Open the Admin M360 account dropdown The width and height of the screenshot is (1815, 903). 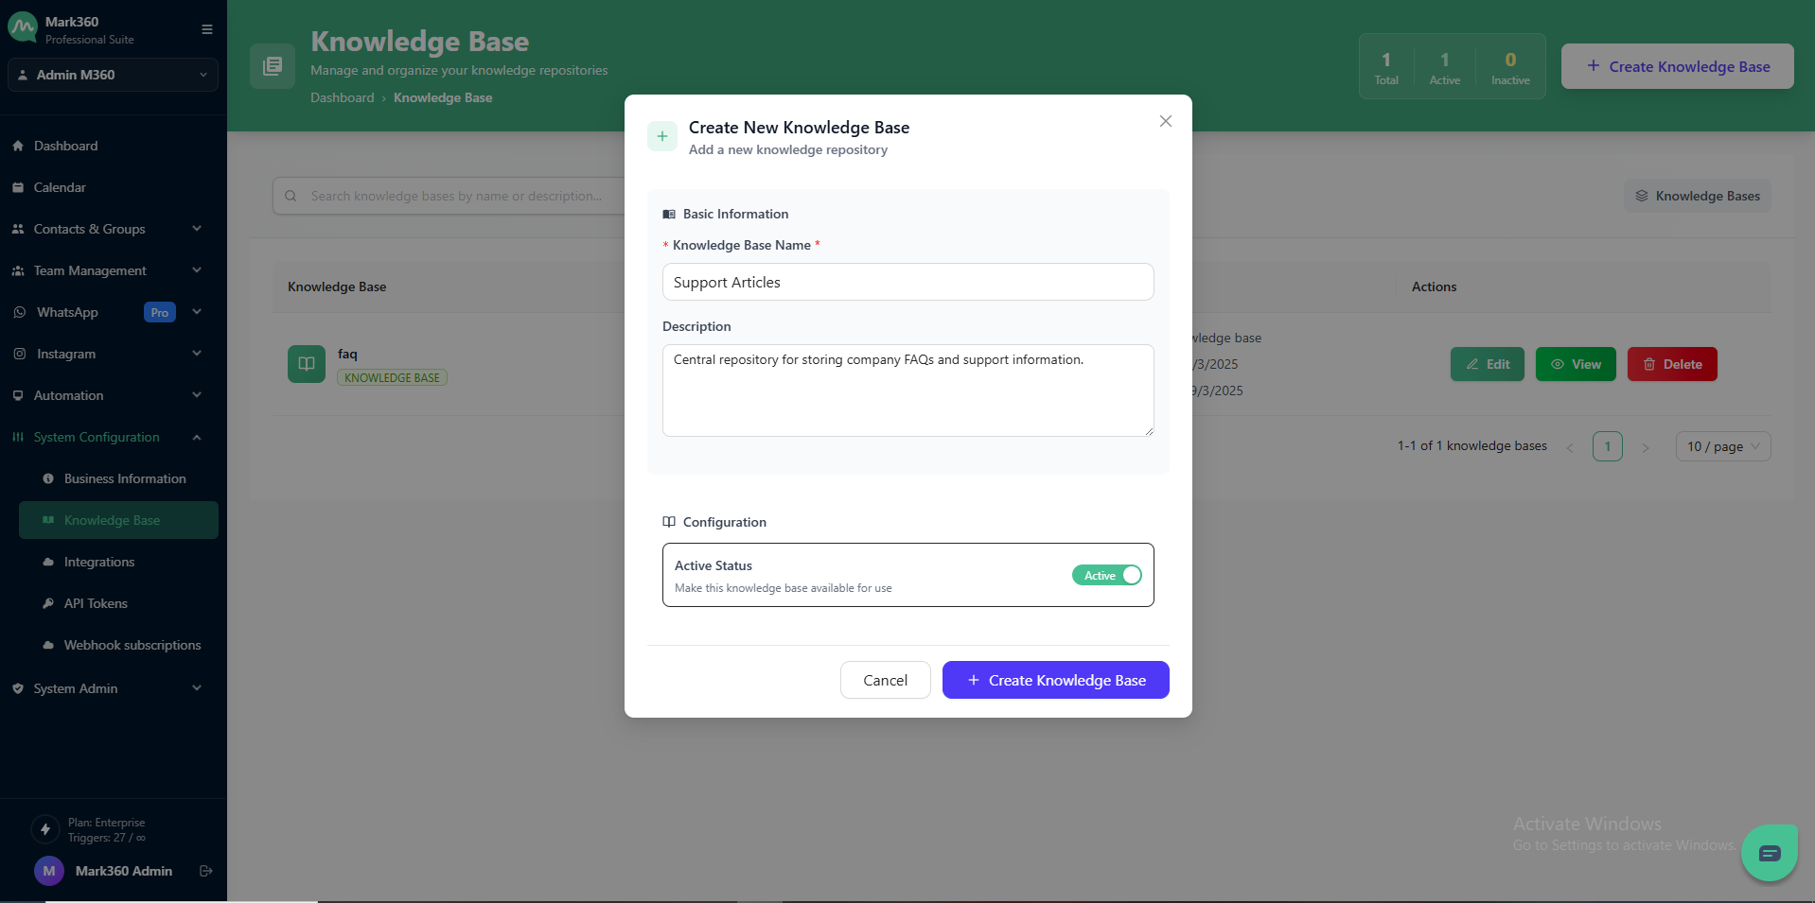(x=113, y=75)
